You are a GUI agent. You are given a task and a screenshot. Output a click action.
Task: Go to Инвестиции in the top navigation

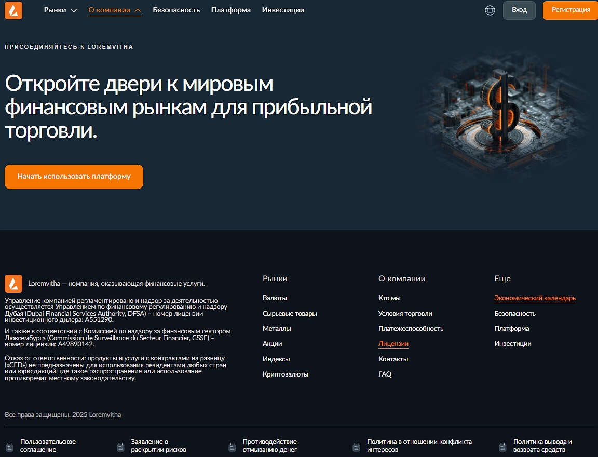(x=283, y=10)
